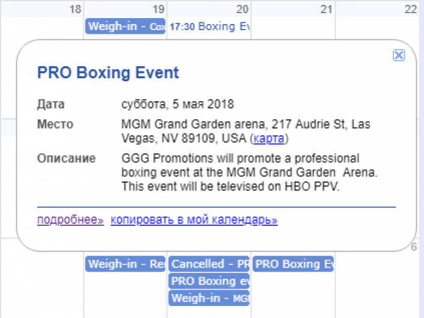The width and height of the screenshot is (424, 318).
Task: Select day 21 date number
Action: click(326, 9)
